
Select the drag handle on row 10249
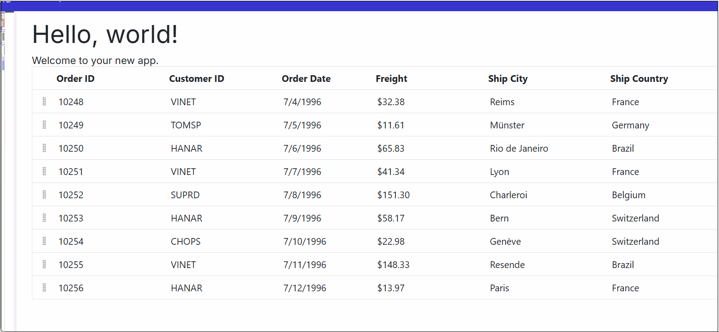tap(44, 125)
